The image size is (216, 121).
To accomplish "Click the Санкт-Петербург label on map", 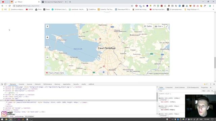I will pyautogui.click(x=107, y=48).
